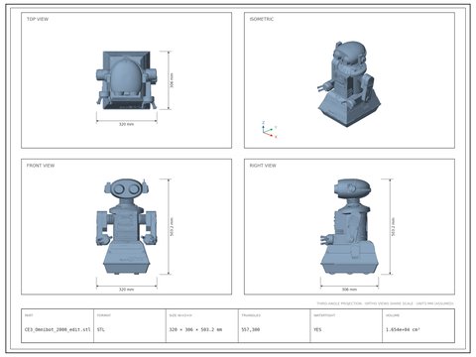
Task: Click the VOLUME header in title block
Action: click(x=393, y=315)
